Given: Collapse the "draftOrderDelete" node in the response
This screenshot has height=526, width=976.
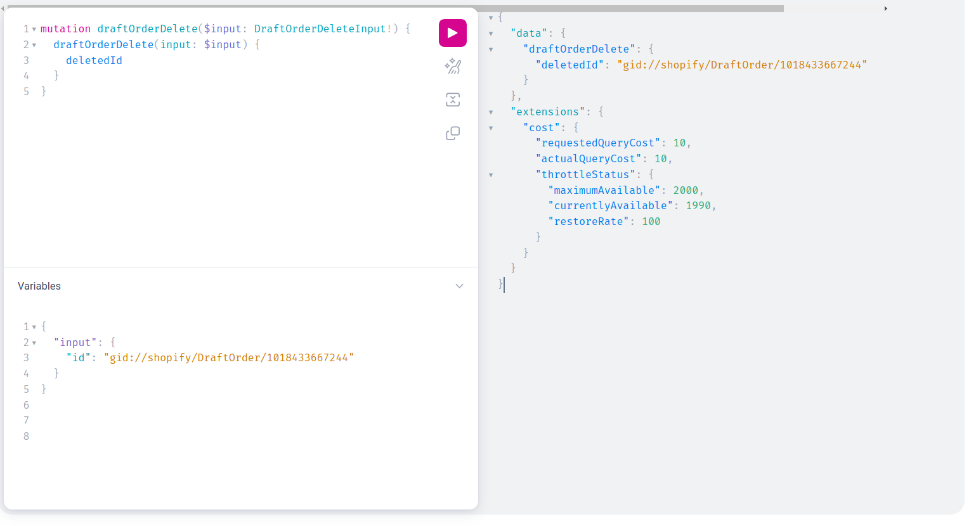Looking at the screenshot, I should pos(491,49).
